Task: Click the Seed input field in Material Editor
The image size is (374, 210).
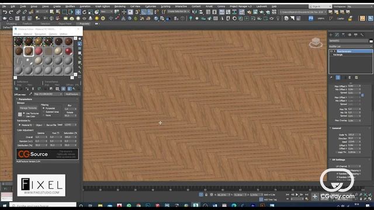Action: 70,125
